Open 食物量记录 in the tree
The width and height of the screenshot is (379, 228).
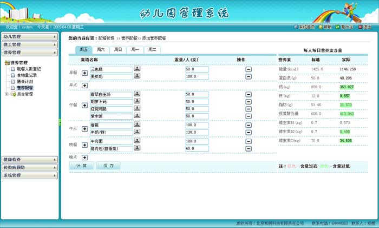(27, 75)
